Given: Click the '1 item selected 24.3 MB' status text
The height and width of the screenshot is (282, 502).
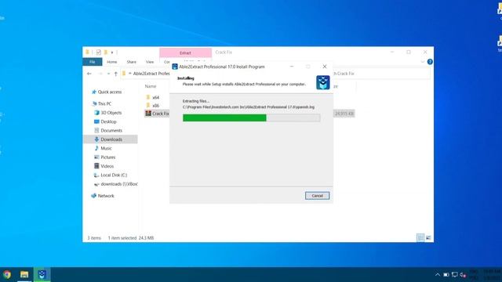Looking at the screenshot, I should point(131,238).
